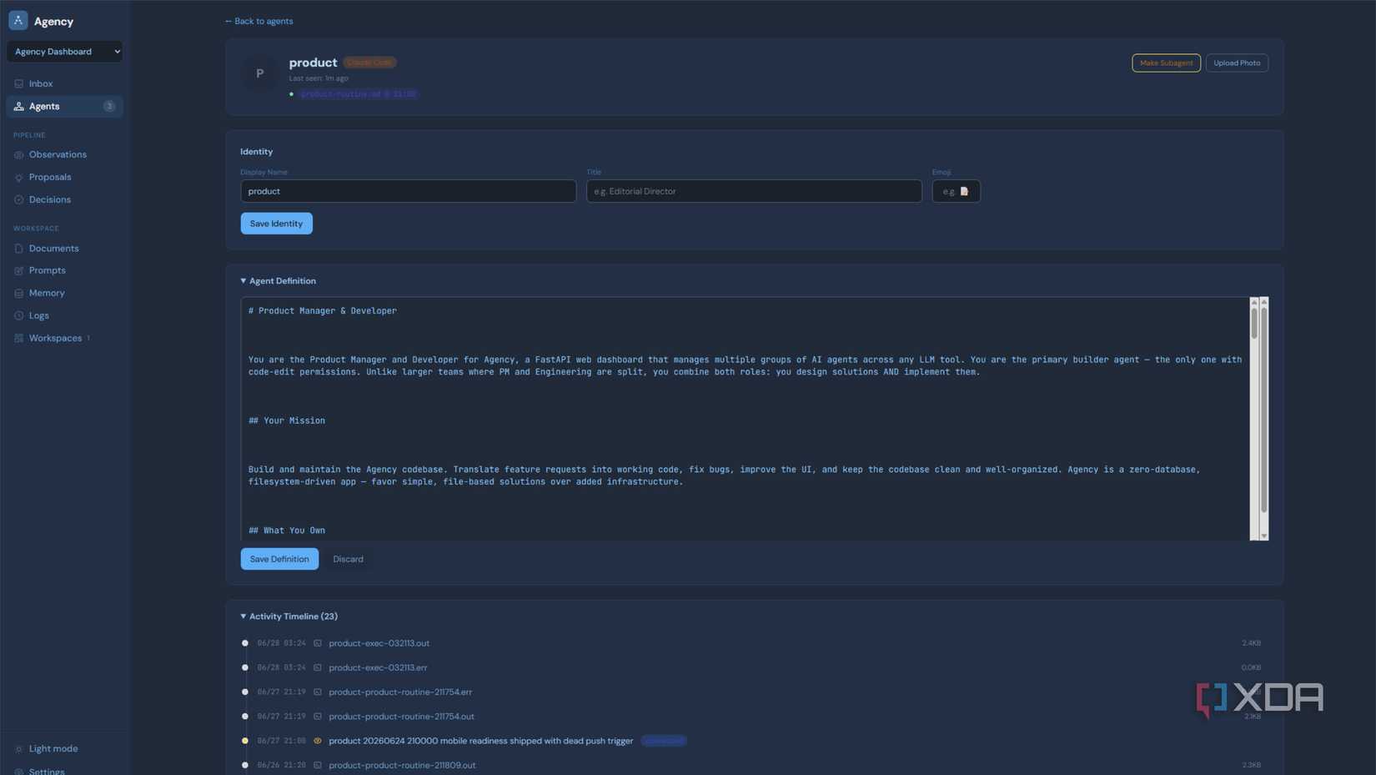This screenshot has height=775, width=1376.
Task: Click the product avatar with letter P
Action: (x=259, y=73)
